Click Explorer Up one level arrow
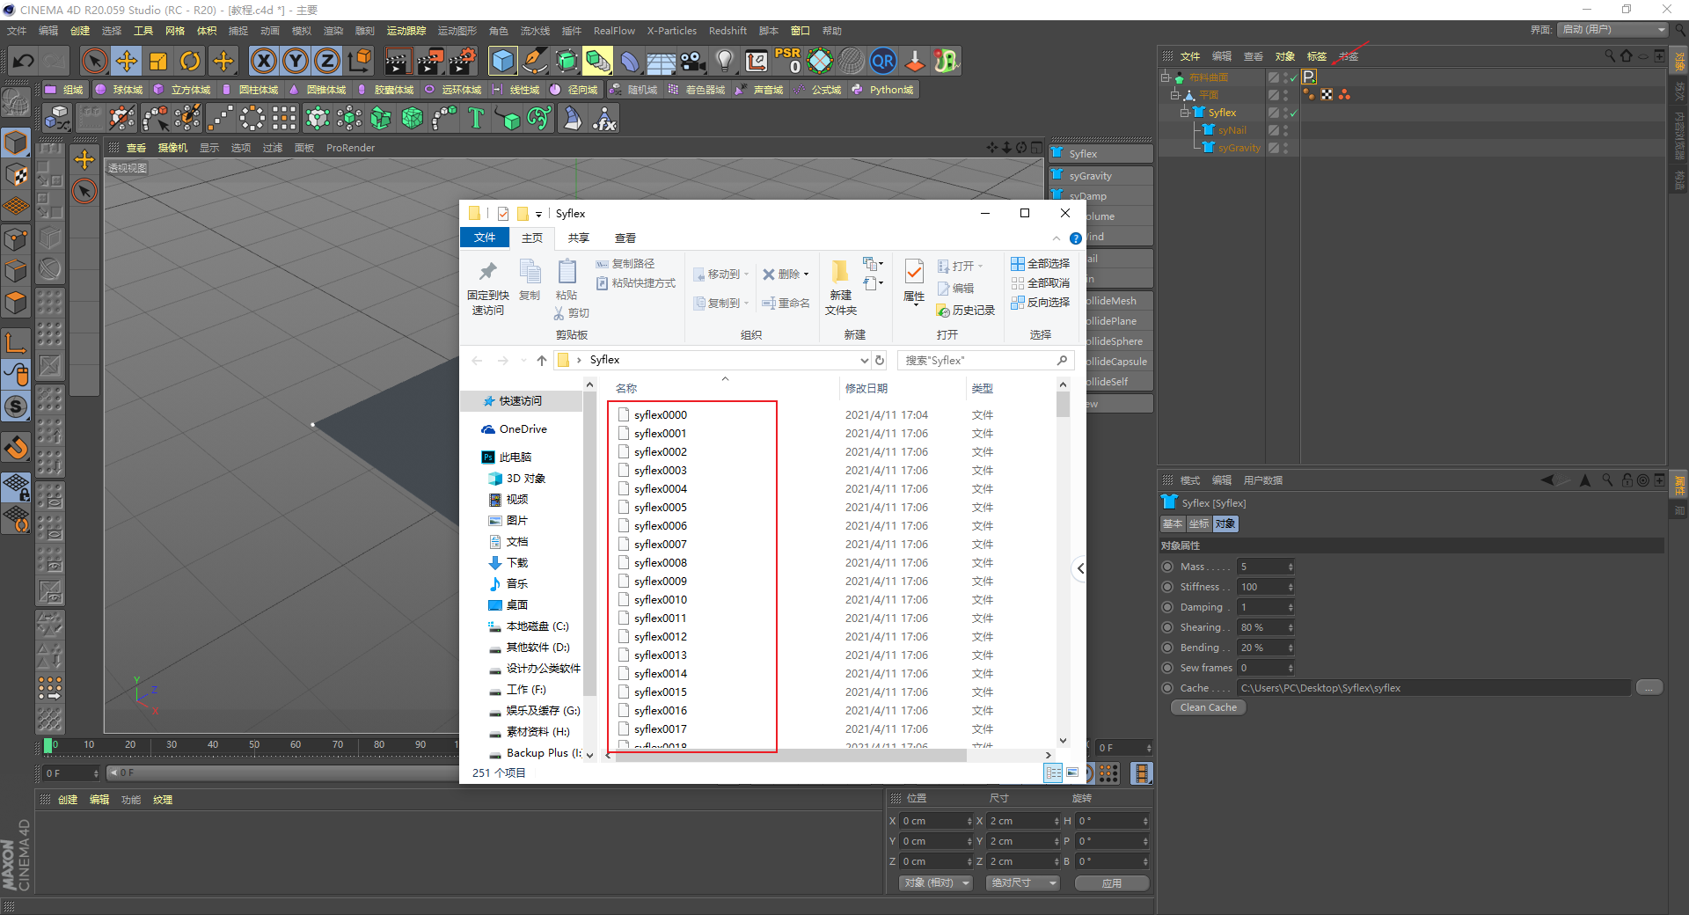The width and height of the screenshot is (1689, 915). (x=542, y=360)
